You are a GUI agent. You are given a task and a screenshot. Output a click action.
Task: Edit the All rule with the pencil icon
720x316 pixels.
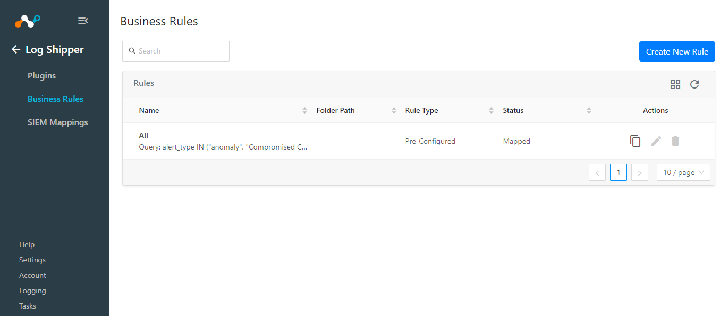point(656,141)
